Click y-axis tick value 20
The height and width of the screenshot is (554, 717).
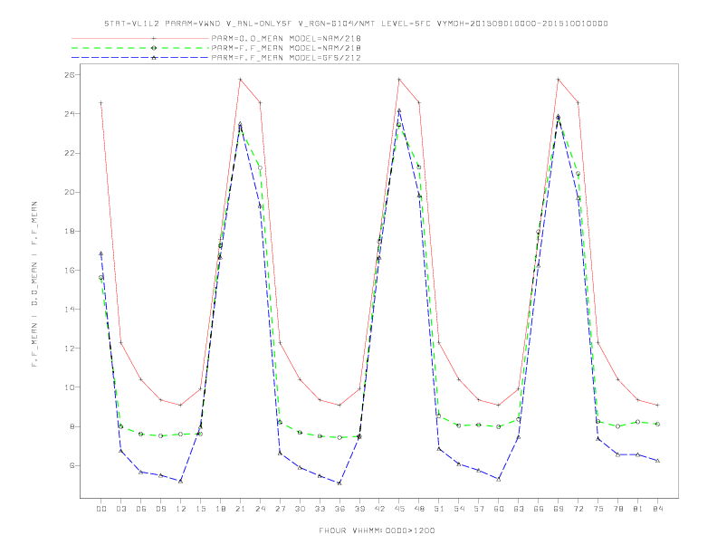point(69,192)
